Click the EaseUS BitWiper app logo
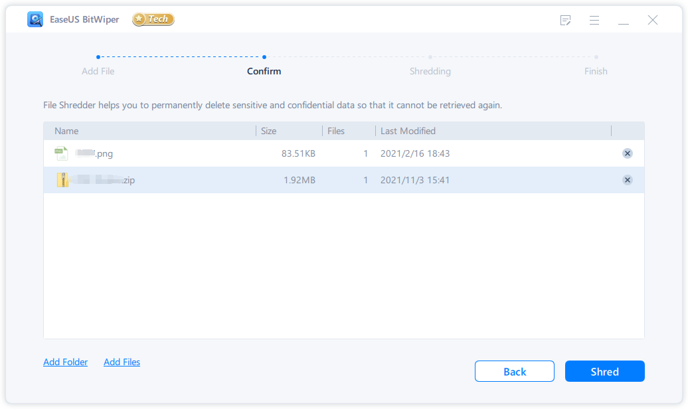 click(35, 19)
